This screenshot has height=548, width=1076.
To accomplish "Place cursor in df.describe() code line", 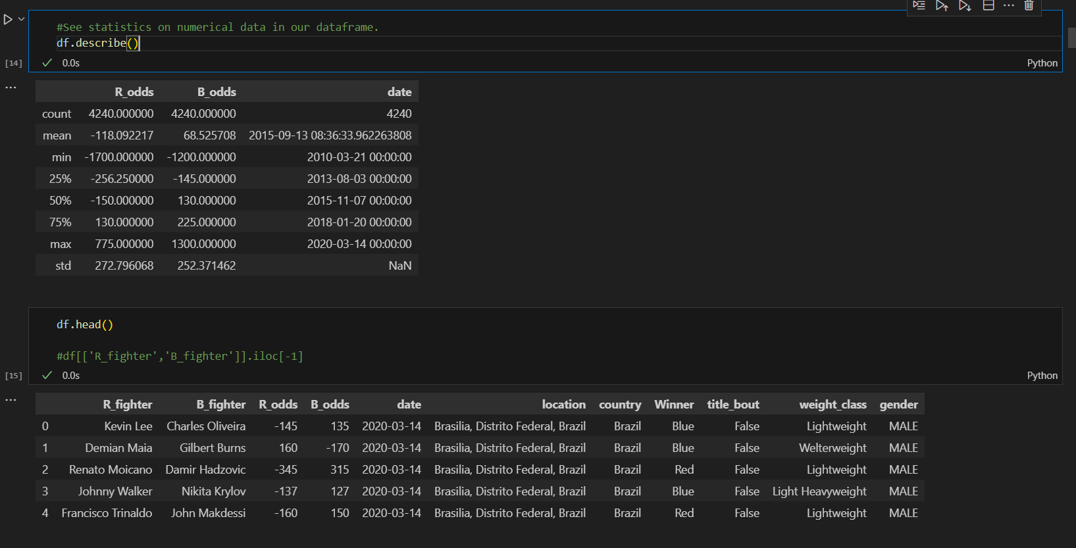I will click(x=98, y=43).
